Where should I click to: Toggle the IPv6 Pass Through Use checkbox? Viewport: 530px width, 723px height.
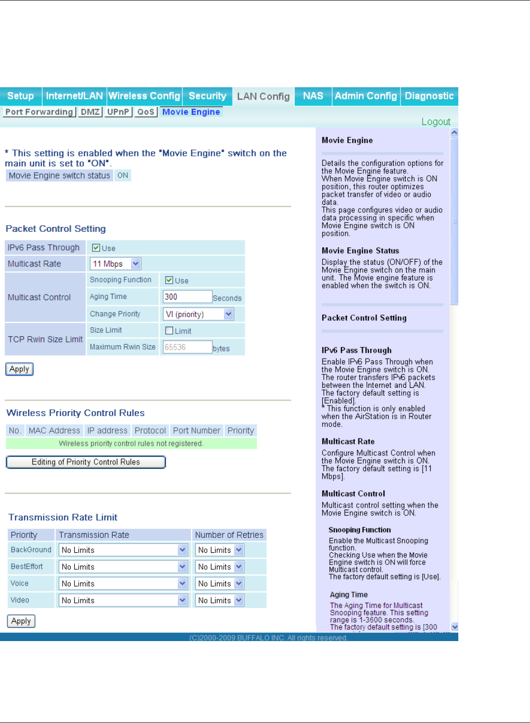pyautogui.click(x=96, y=248)
